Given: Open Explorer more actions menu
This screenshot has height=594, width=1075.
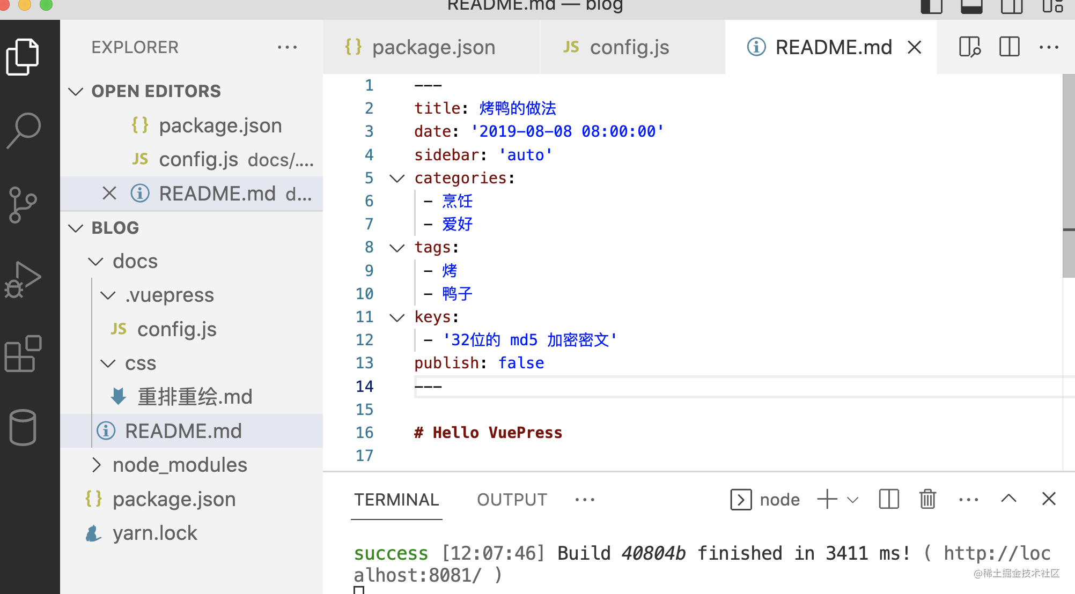Looking at the screenshot, I should click(x=287, y=47).
